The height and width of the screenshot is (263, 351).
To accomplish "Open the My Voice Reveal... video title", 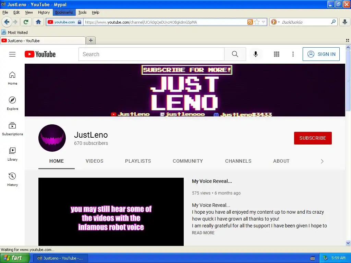I will (x=212, y=181).
